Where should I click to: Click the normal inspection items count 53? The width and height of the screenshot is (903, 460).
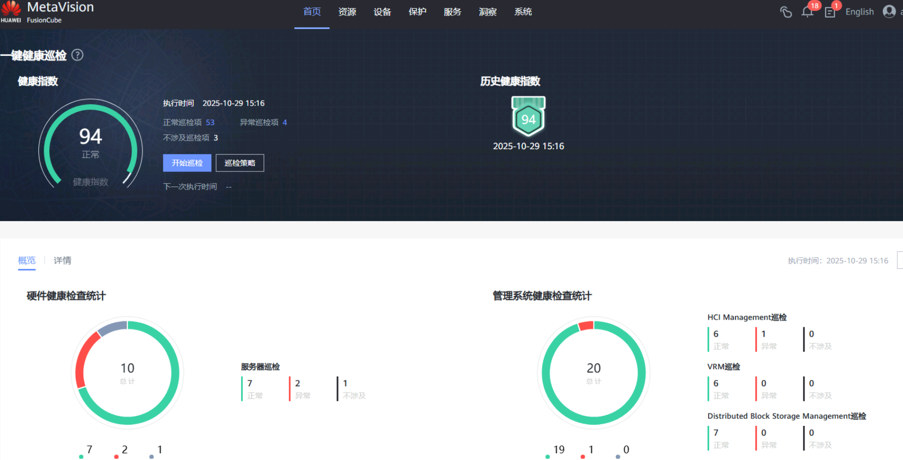pos(210,122)
